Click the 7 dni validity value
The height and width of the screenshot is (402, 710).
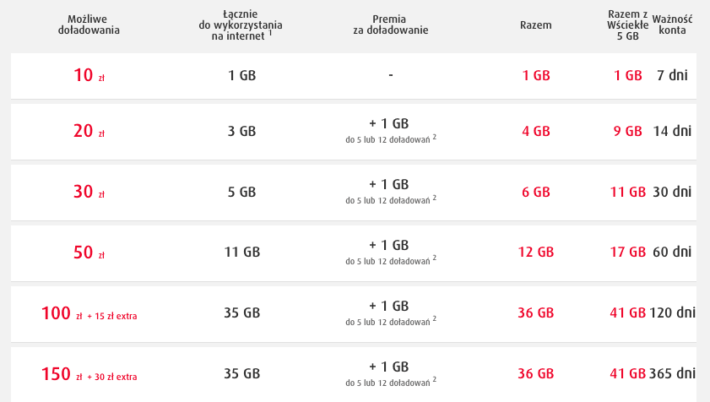coord(672,74)
